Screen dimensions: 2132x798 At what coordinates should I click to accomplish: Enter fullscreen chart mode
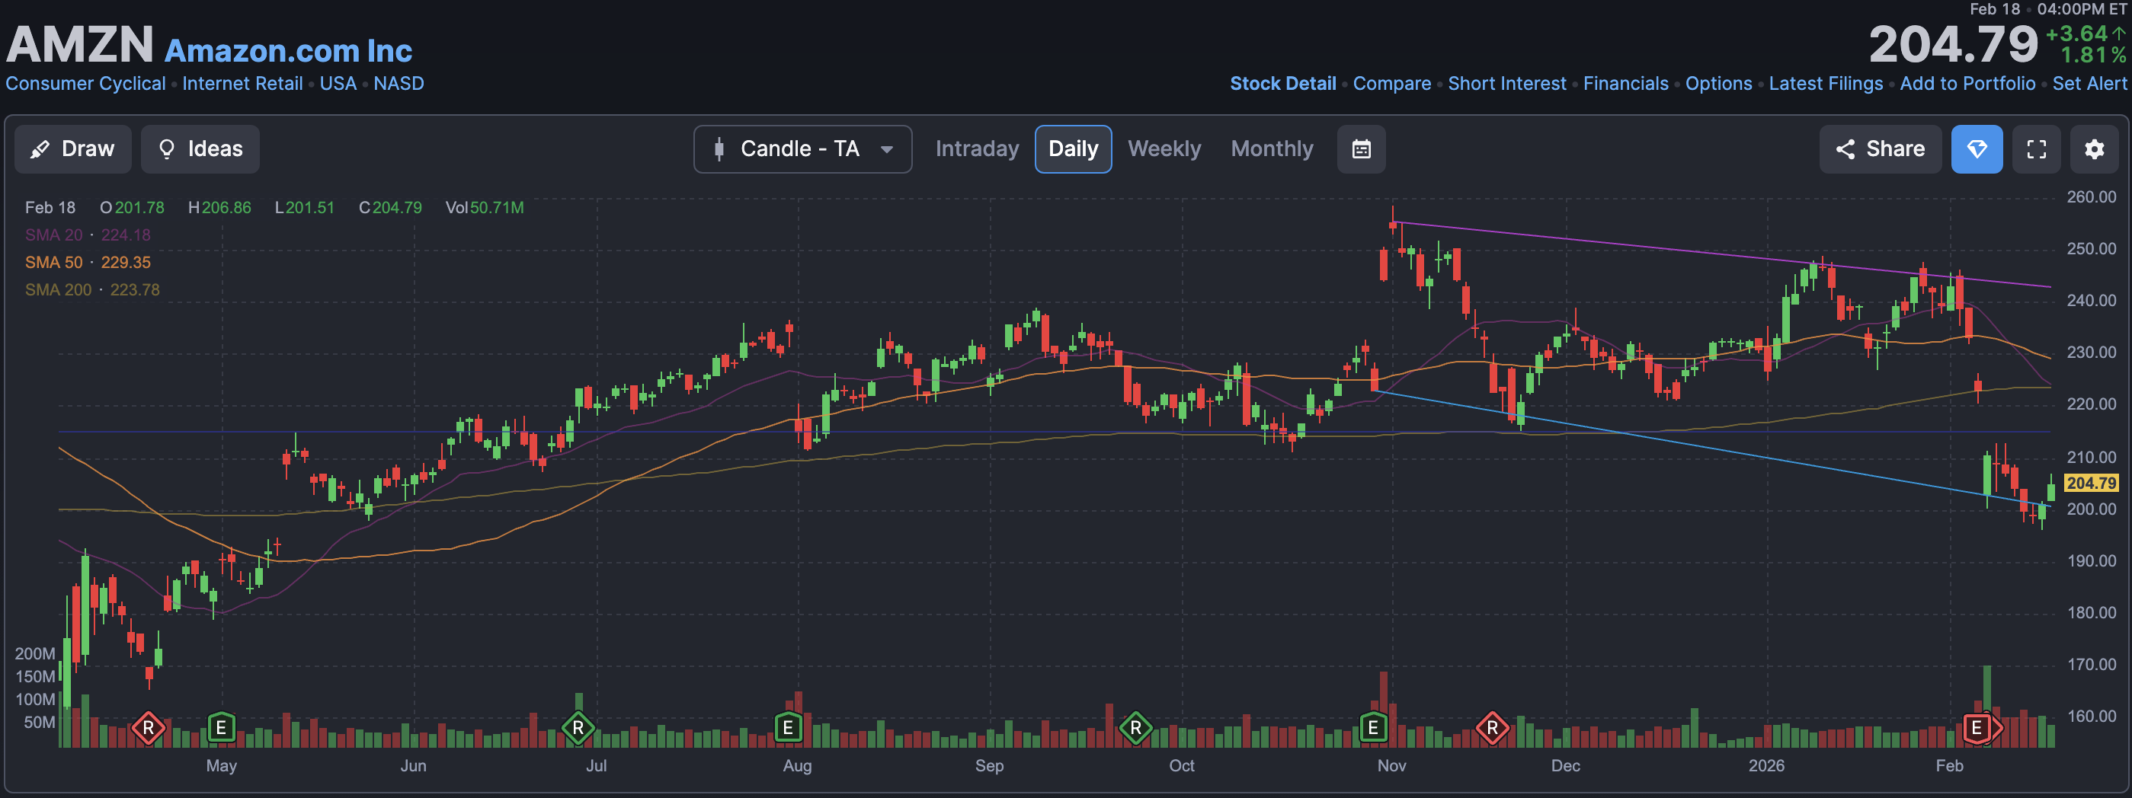[2037, 148]
